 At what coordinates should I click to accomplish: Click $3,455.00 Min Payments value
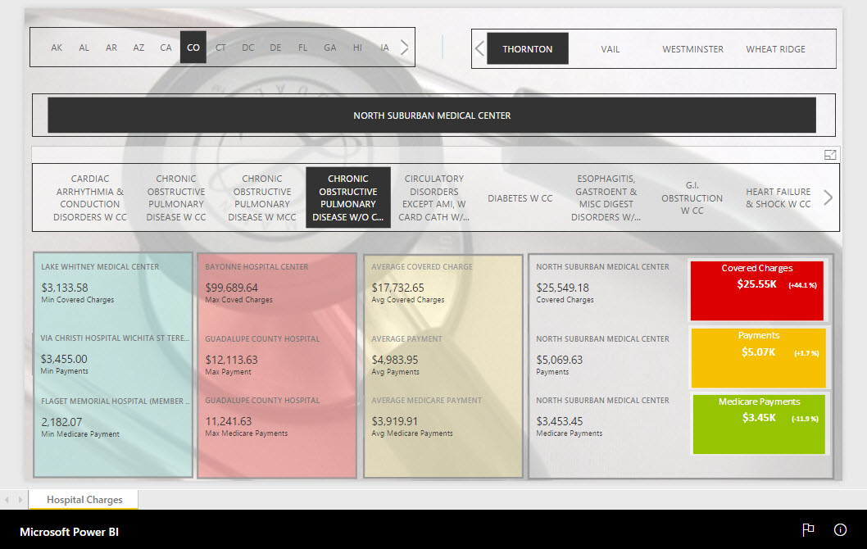(64, 359)
